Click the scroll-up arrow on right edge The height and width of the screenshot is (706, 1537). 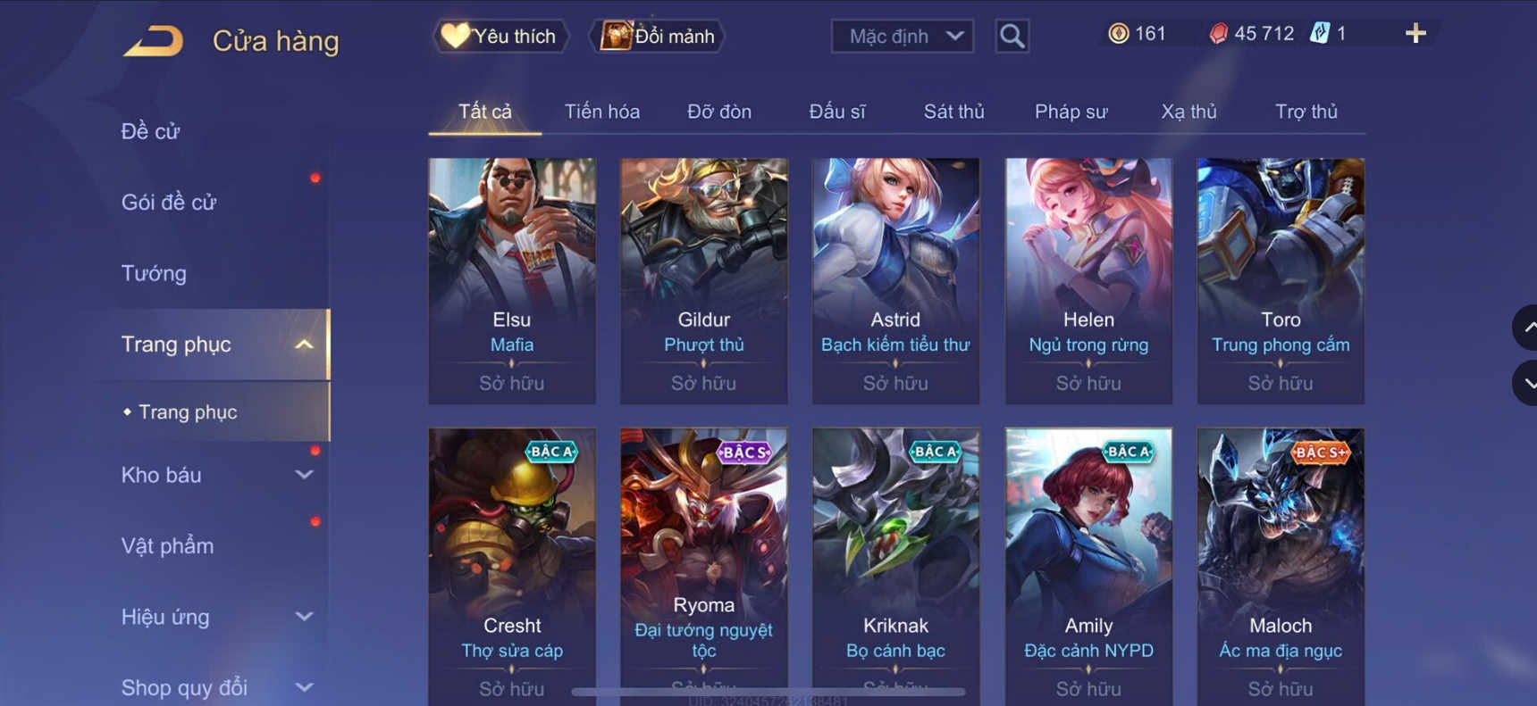point(1526,328)
